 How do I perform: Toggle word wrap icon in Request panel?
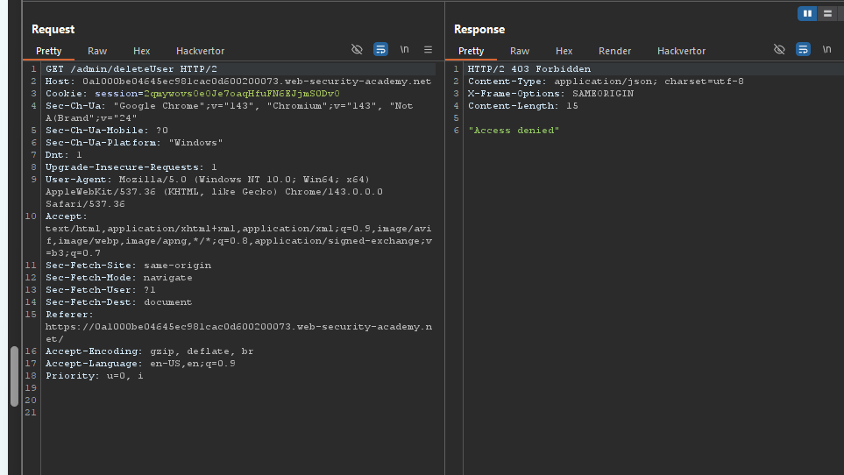click(380, 49)
